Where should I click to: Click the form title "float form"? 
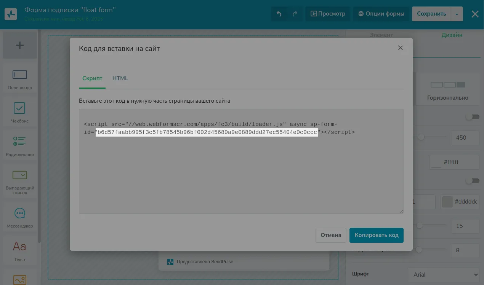click(70, 10)
